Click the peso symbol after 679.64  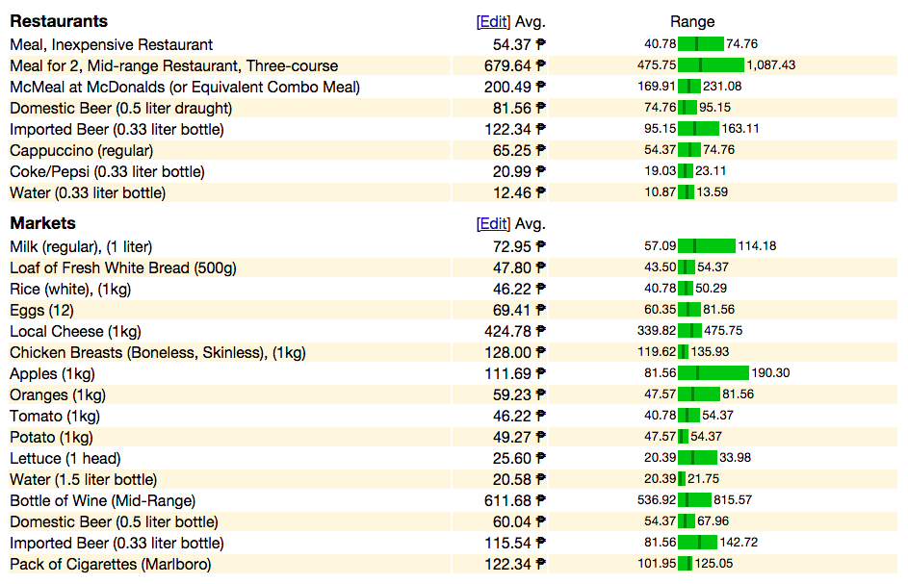(x=541, y=65)
